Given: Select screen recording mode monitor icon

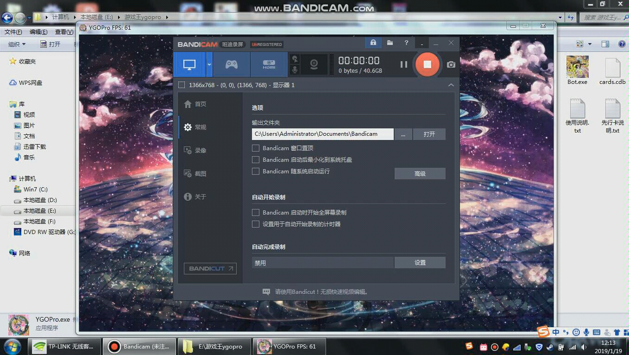Looking at the screenshot, I should 189,64.
